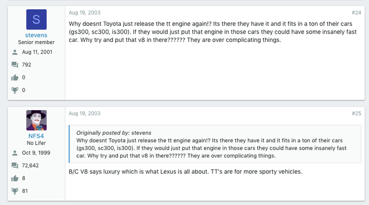
Task: Click the trophy icon beside 81
Action: pyautogui.click(x=15, y=191)
